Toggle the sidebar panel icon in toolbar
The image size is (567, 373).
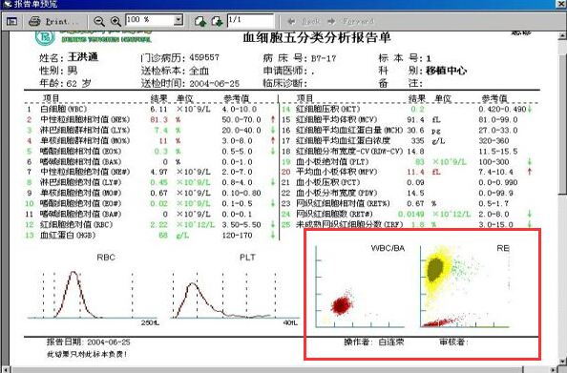point(11,22)
